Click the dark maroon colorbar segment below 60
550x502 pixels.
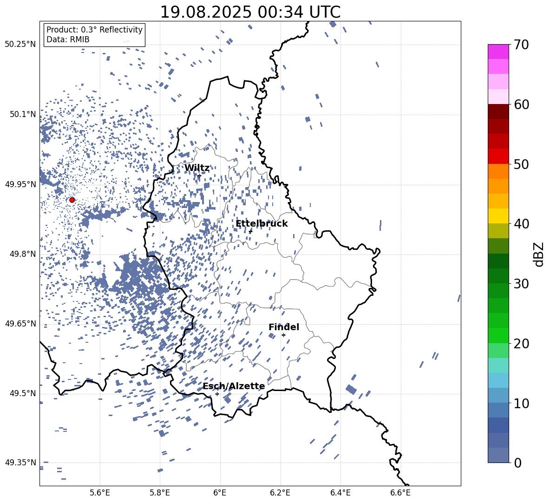498,111
